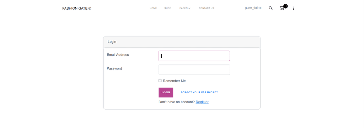Tick the Remember Me checkbox
Screen dimensions: 364x128
(x=160, y=80)
